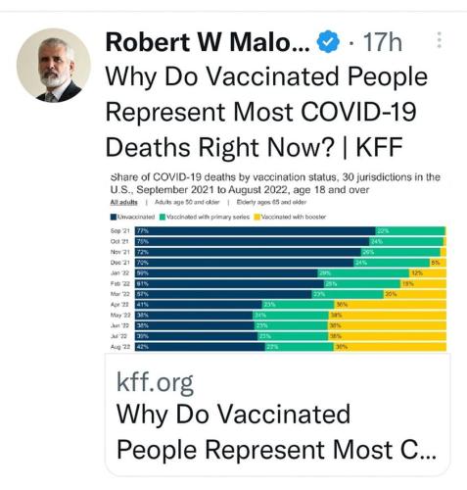Click the Jan '22 yellow 12% booster segment
Image resolution: width=467 pixels, height=490 pixels.
(428, 273)
